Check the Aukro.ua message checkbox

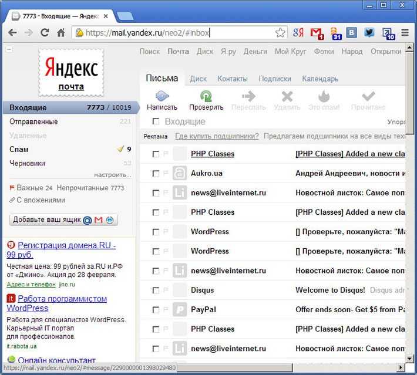click(156, 174)
